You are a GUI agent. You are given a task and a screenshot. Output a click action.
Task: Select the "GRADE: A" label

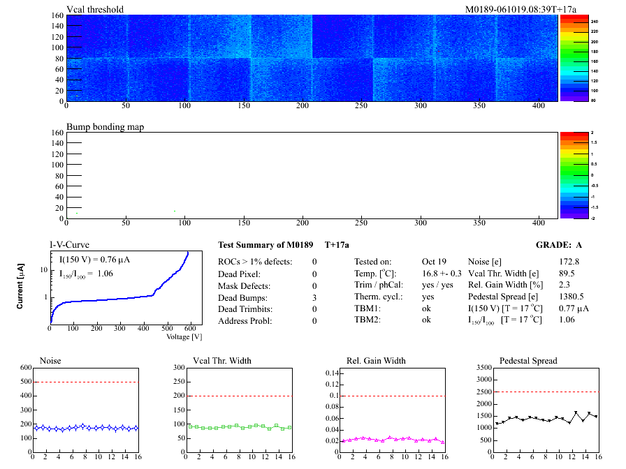pyautogui.click(x=559, y=245)
